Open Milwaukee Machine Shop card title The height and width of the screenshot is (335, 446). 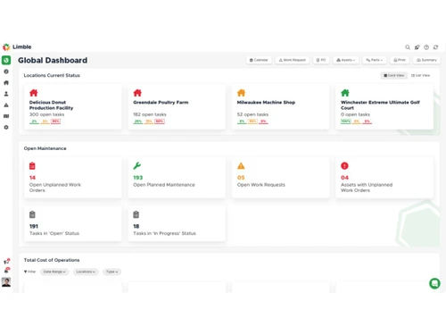[x=266, y=102]
